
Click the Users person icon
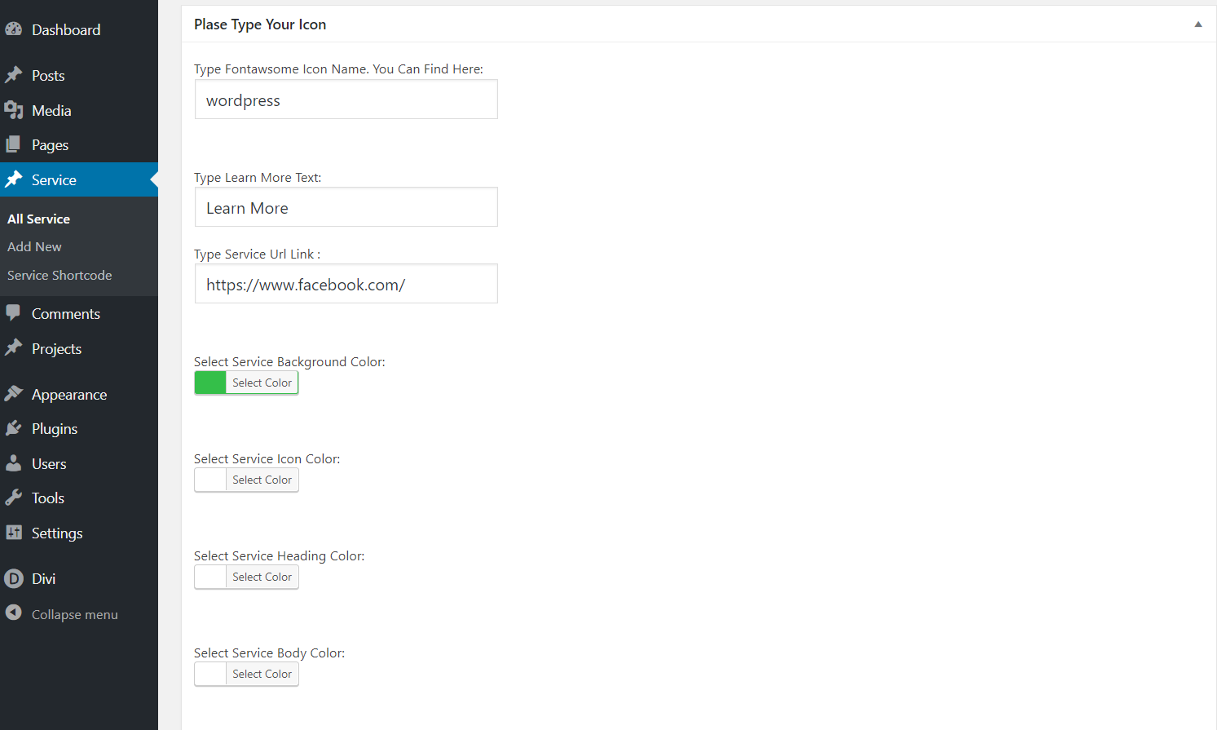(x=14, y=463)
